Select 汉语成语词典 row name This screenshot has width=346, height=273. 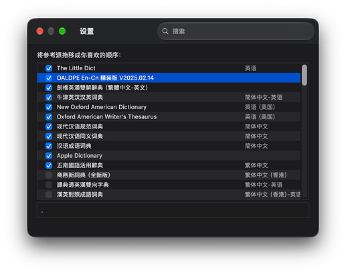[x=74, y=146]
